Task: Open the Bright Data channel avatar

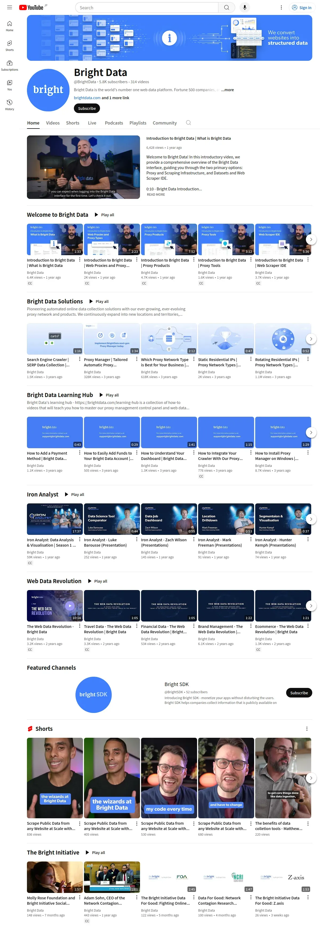Action: pyautogui.click(x=48, y=90)
